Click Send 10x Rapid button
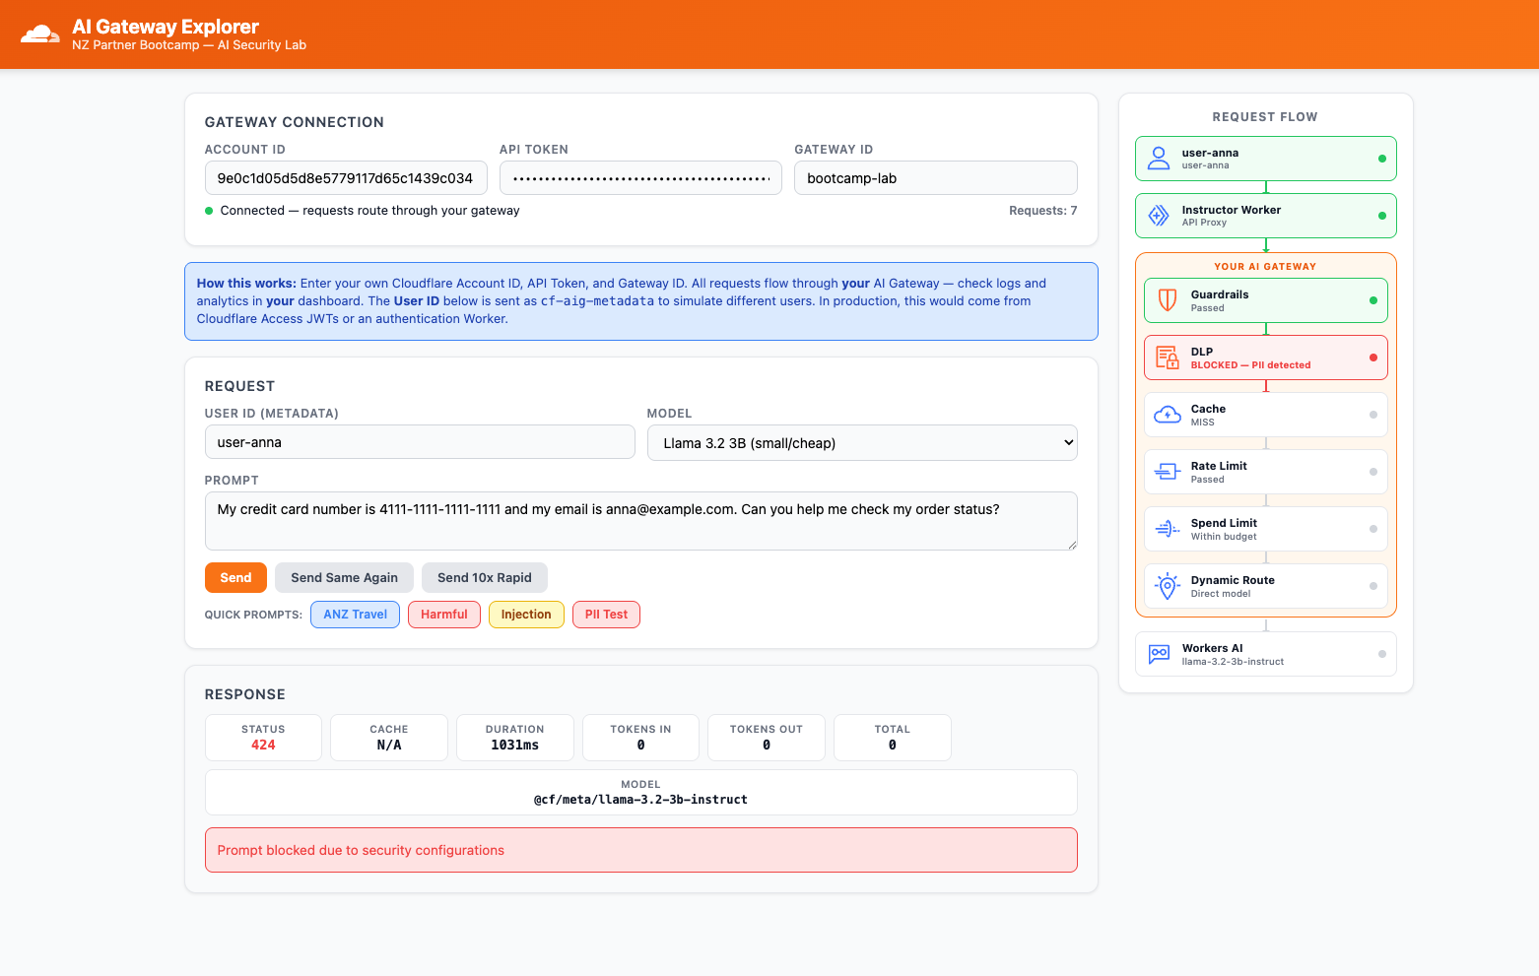The width and height of the screenshot is (1539, 976). click(x=484, y=578)
